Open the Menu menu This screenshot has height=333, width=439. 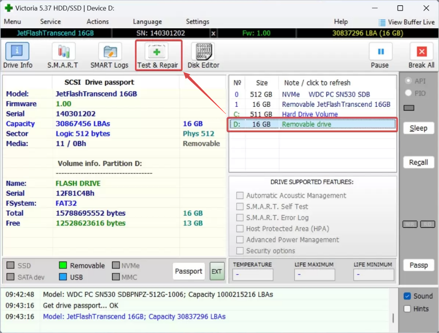tap(12, 22)
